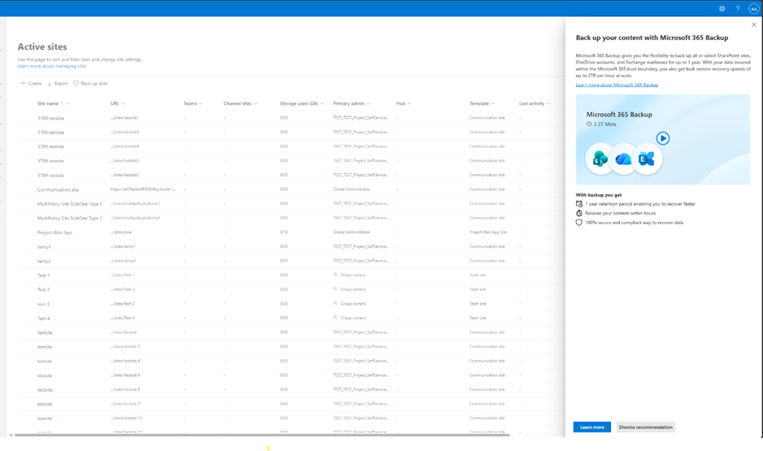Open Learn more about Microsoft 365 Backup link

click(617, 85)
